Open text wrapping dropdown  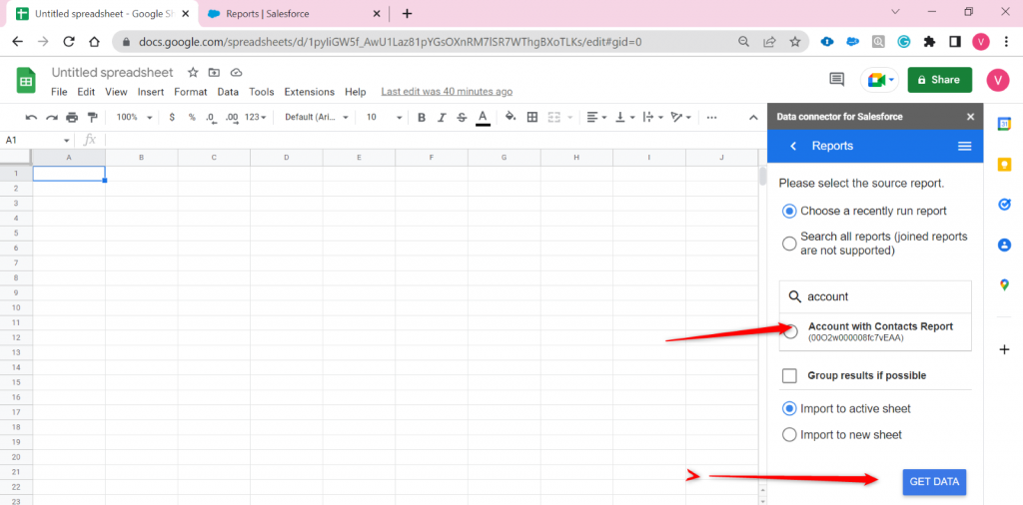click(651, 118)
